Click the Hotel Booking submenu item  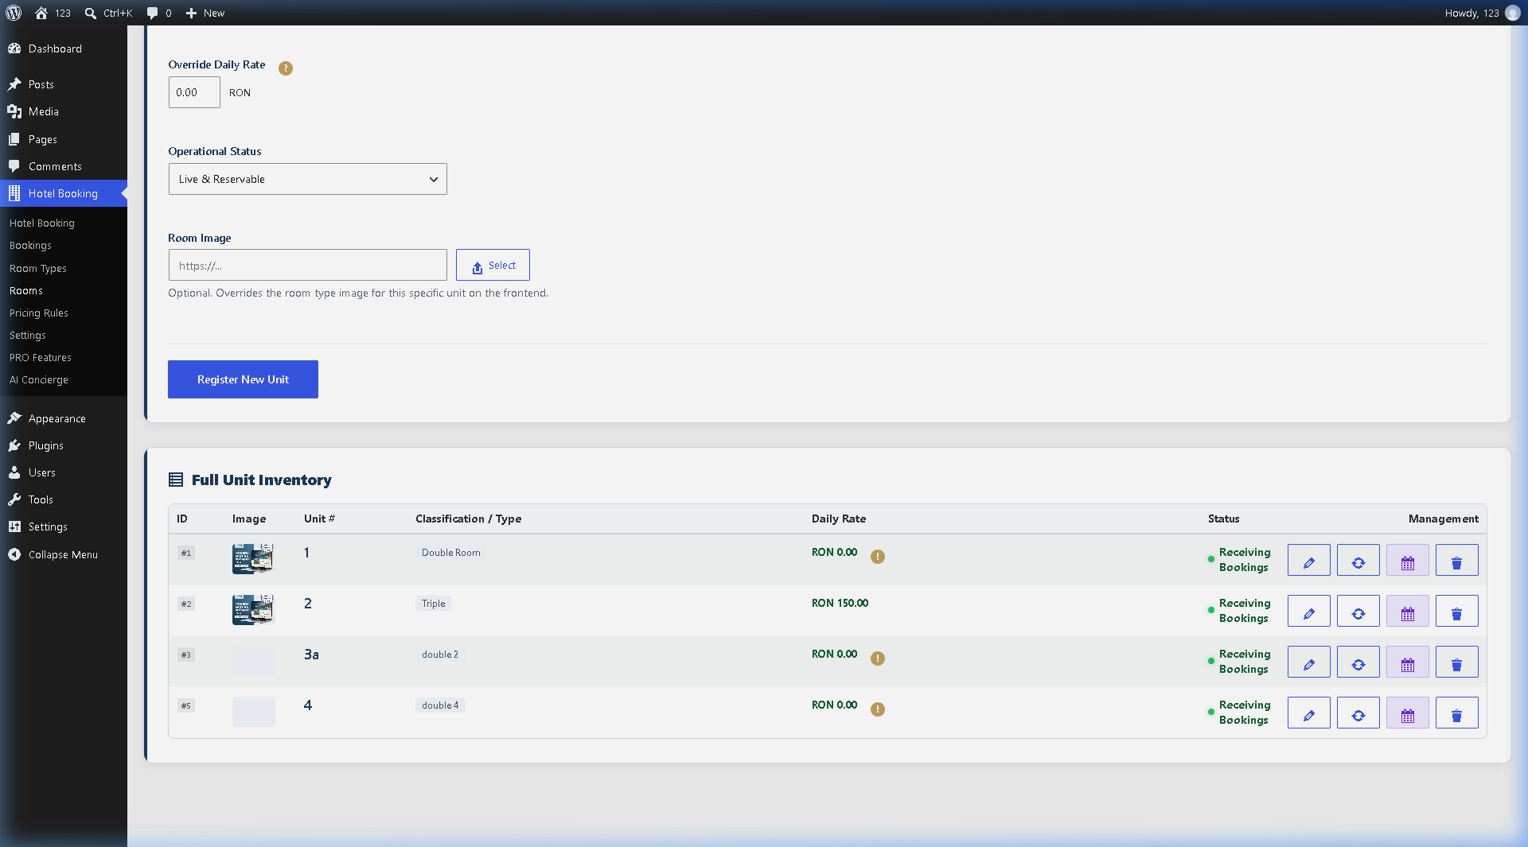(42, 223)
